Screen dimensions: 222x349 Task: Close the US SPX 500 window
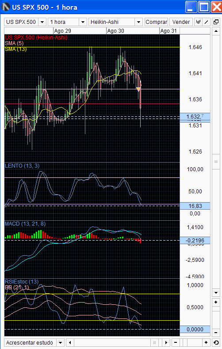(x=216, y=7)
